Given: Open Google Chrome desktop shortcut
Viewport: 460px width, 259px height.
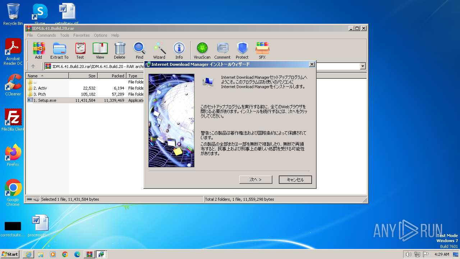Looking at the screenshot, I should [13, 193].
